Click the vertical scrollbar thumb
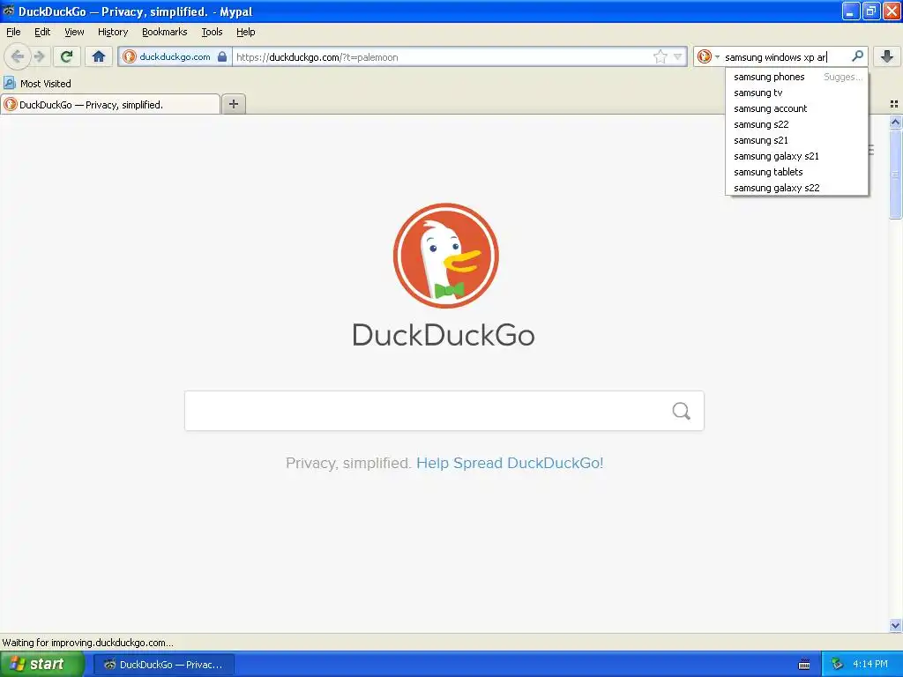This screenshot has width=903, height=677. point(895,174)
